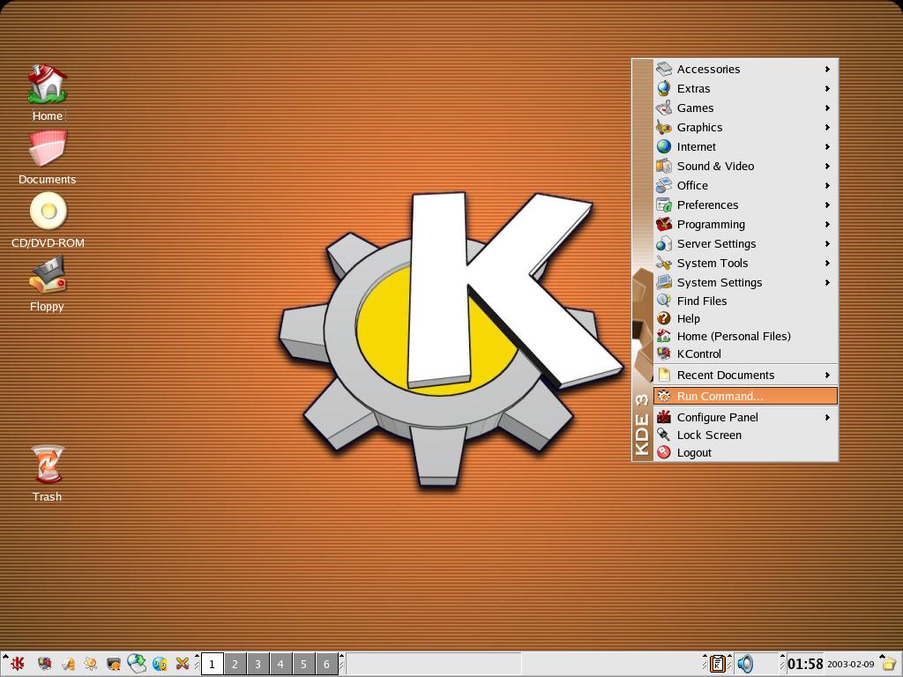Click the 01:58 panel clock
This screenshot has height=677, width=903.
point(805,664)
